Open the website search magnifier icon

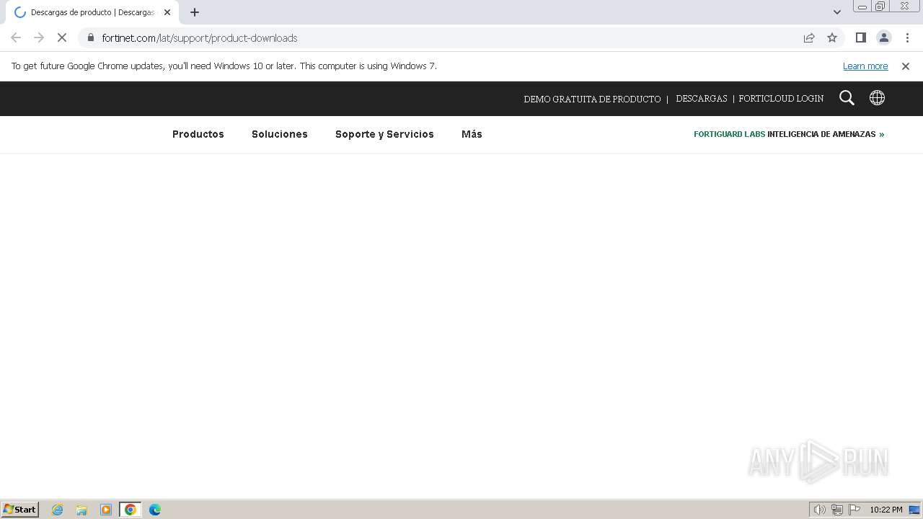(847, 98)
